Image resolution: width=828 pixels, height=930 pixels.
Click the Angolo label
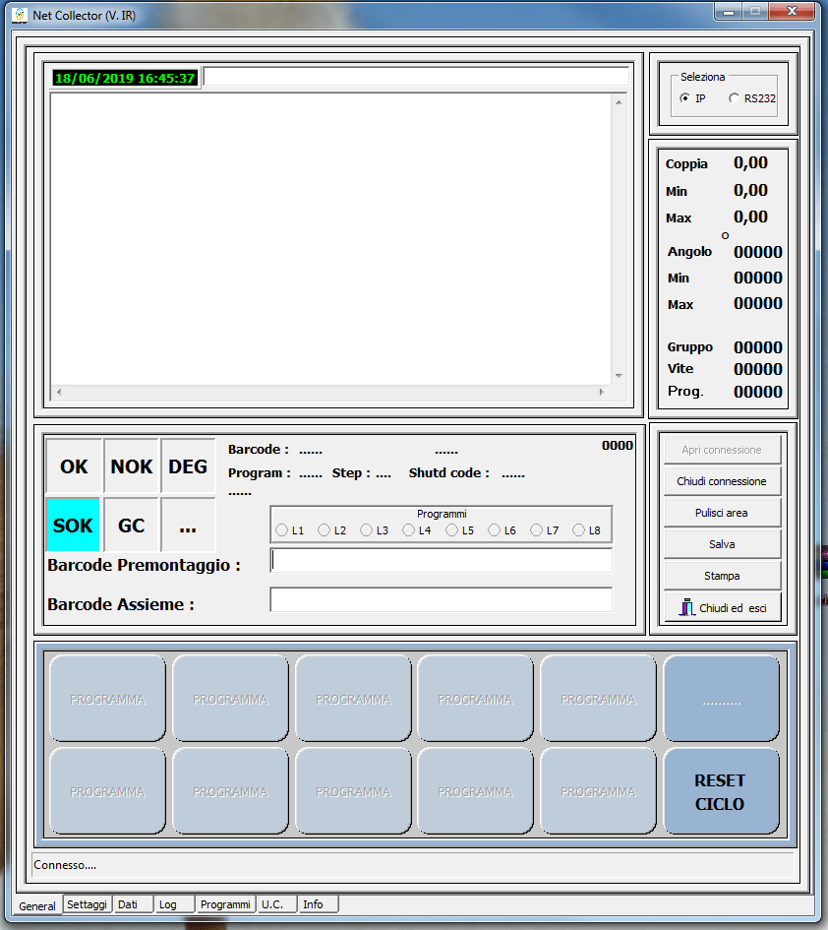point(689,252)
